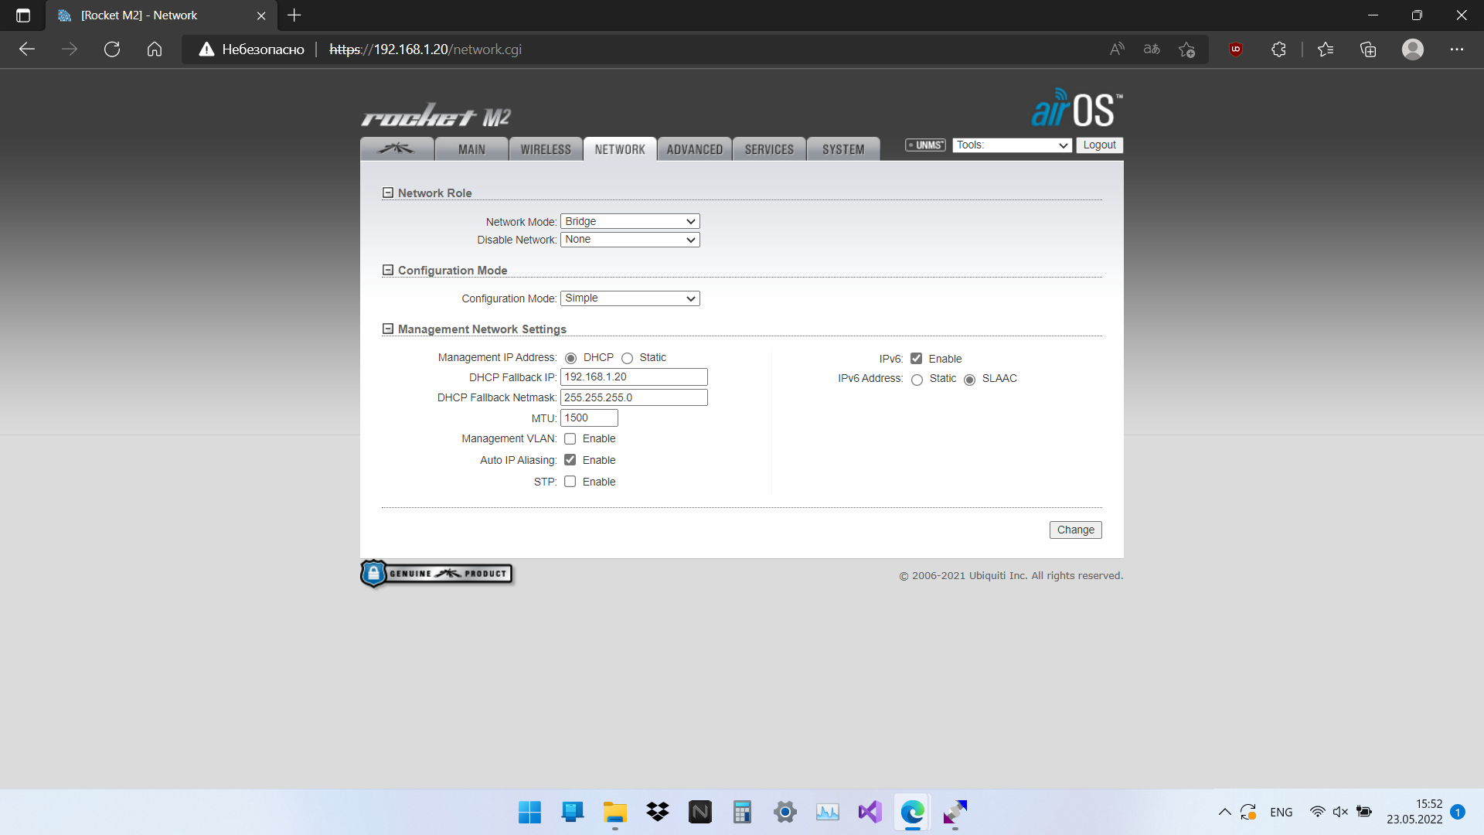
Task: Click the MTU input field
Action: coord(589,417)
